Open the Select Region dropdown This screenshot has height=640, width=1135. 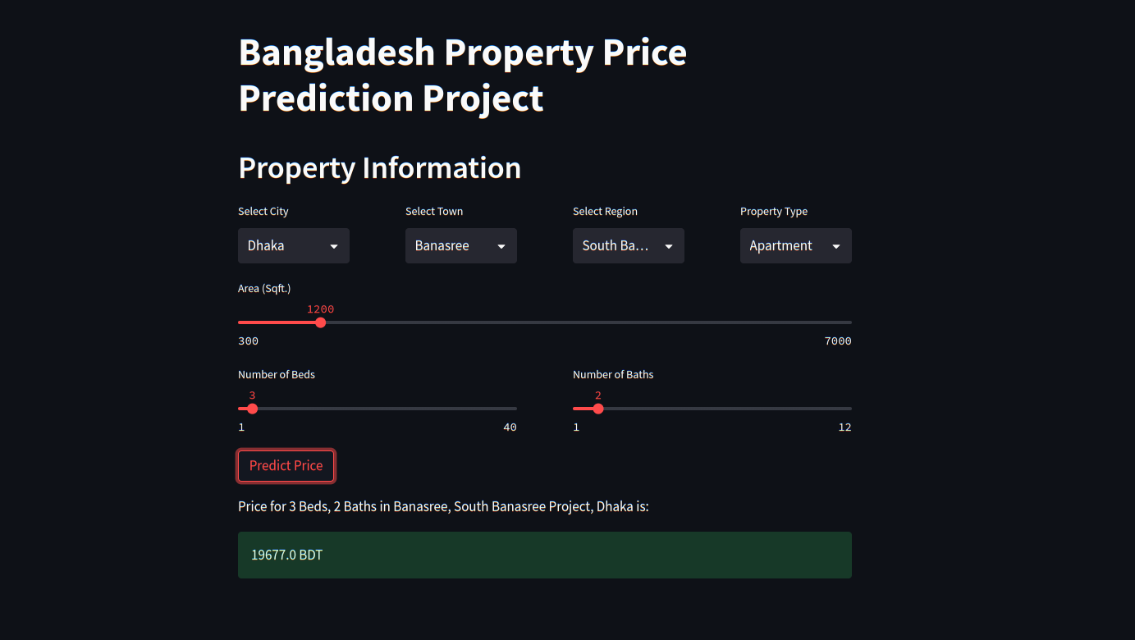(628, 245)
